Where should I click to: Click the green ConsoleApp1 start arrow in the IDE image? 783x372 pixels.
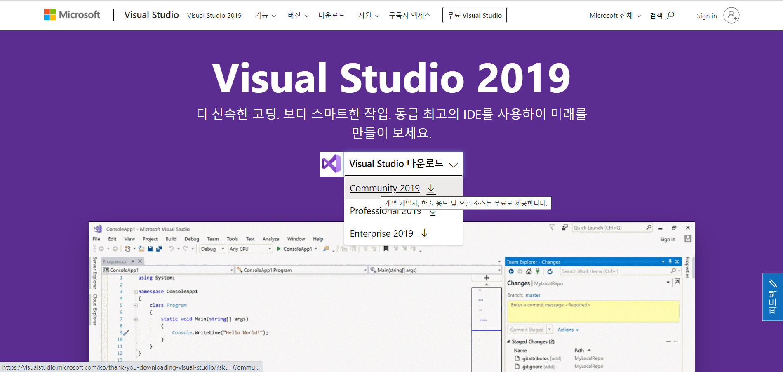279,249
